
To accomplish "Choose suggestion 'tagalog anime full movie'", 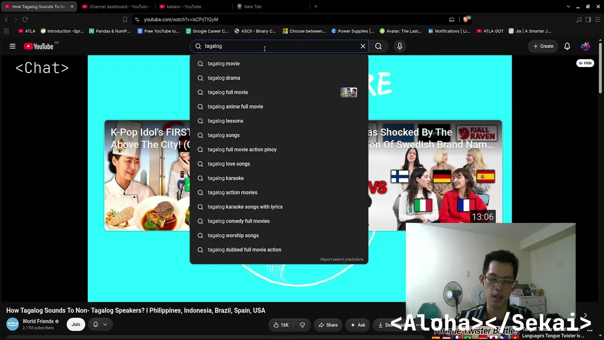I will [x=279, y=107].
